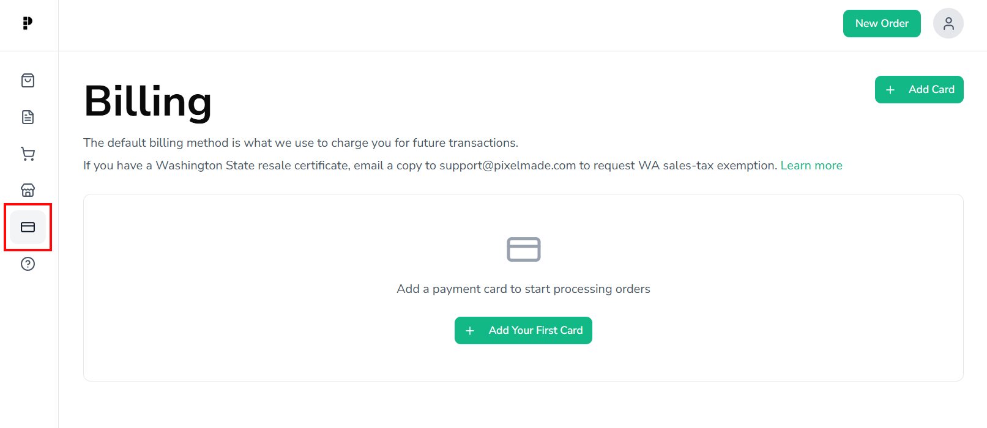Screen dimensions: 987x428
Task: Click the default billing method description text
Action: [300, 143]
